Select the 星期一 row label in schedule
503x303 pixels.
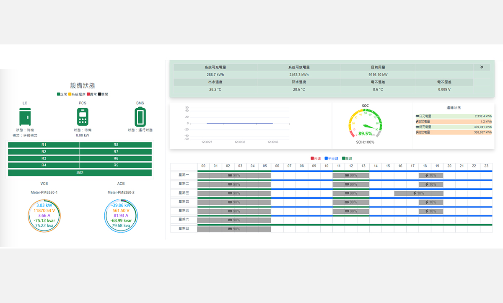pyautogui.click(x=184, y=175)
